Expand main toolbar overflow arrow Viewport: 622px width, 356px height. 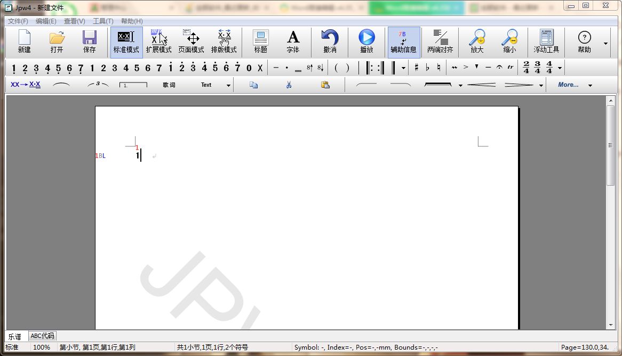(x=606, y=43)
